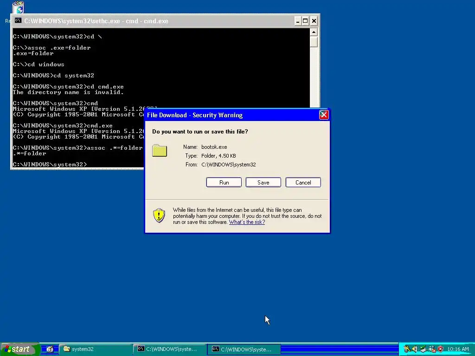The width and height of the screenshot is (475, 356).
Task: Select the active C:\WINDOWS\syste... taskbar button
Action: click(x=244, y=349)
